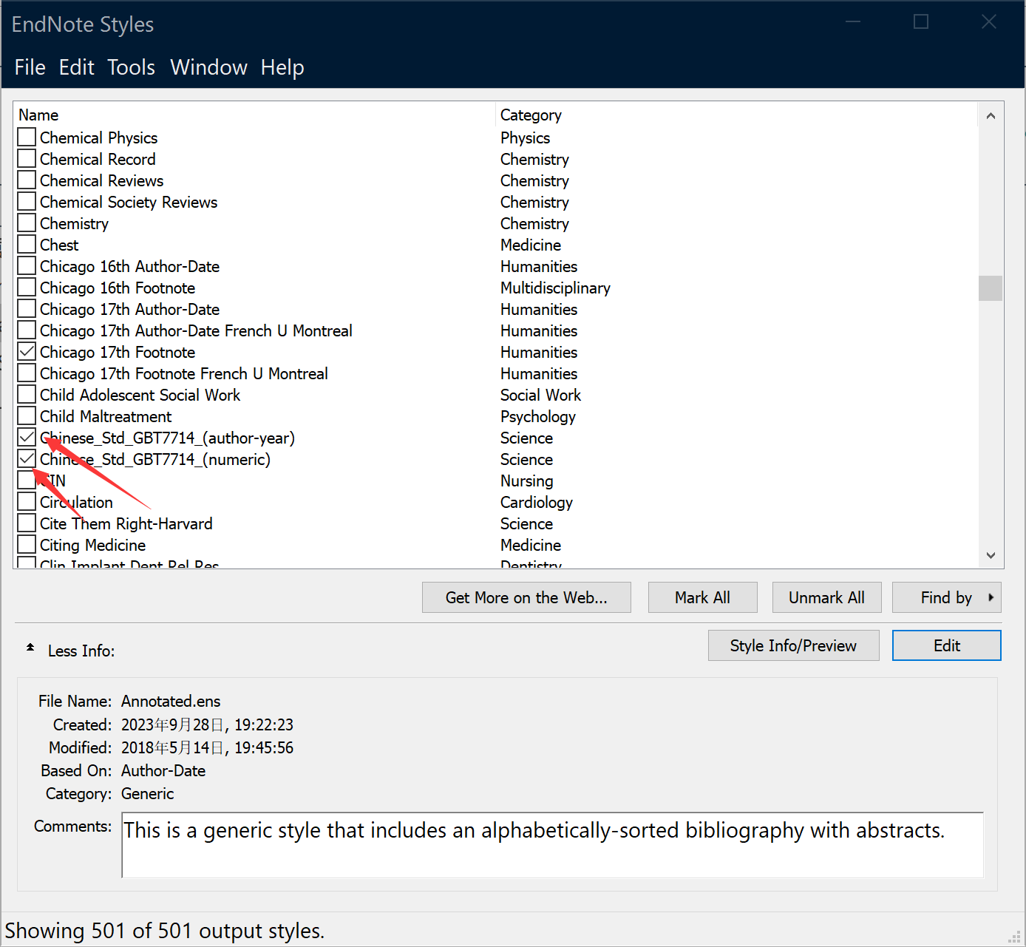Enable the Citing Medicine style checkbox
This screenshot has width=1026, height=947.
(x=27, y=545)
